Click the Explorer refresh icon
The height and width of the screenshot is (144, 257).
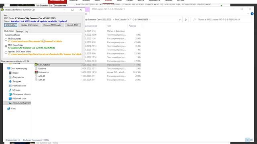[x=186, y=20]
